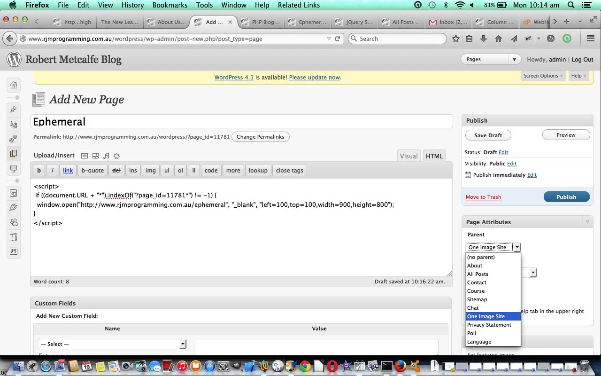Open the Posts pushpin sidebar icon

[14, 110]
